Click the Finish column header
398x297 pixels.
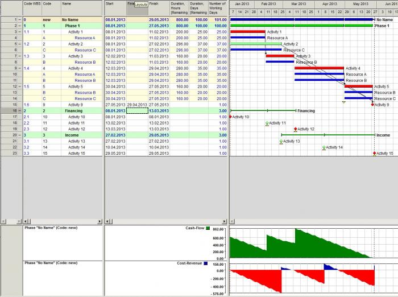click(x=159, y=8)
